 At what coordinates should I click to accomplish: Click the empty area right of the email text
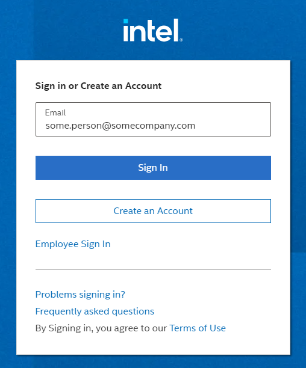click(233, 126)
